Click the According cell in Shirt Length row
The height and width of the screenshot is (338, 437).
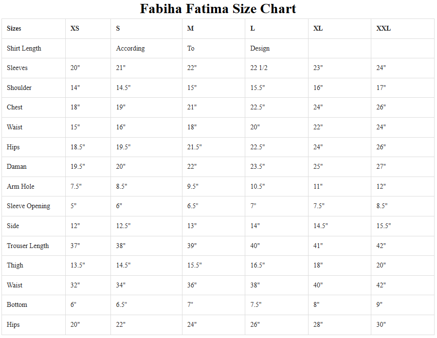(130, 49)
